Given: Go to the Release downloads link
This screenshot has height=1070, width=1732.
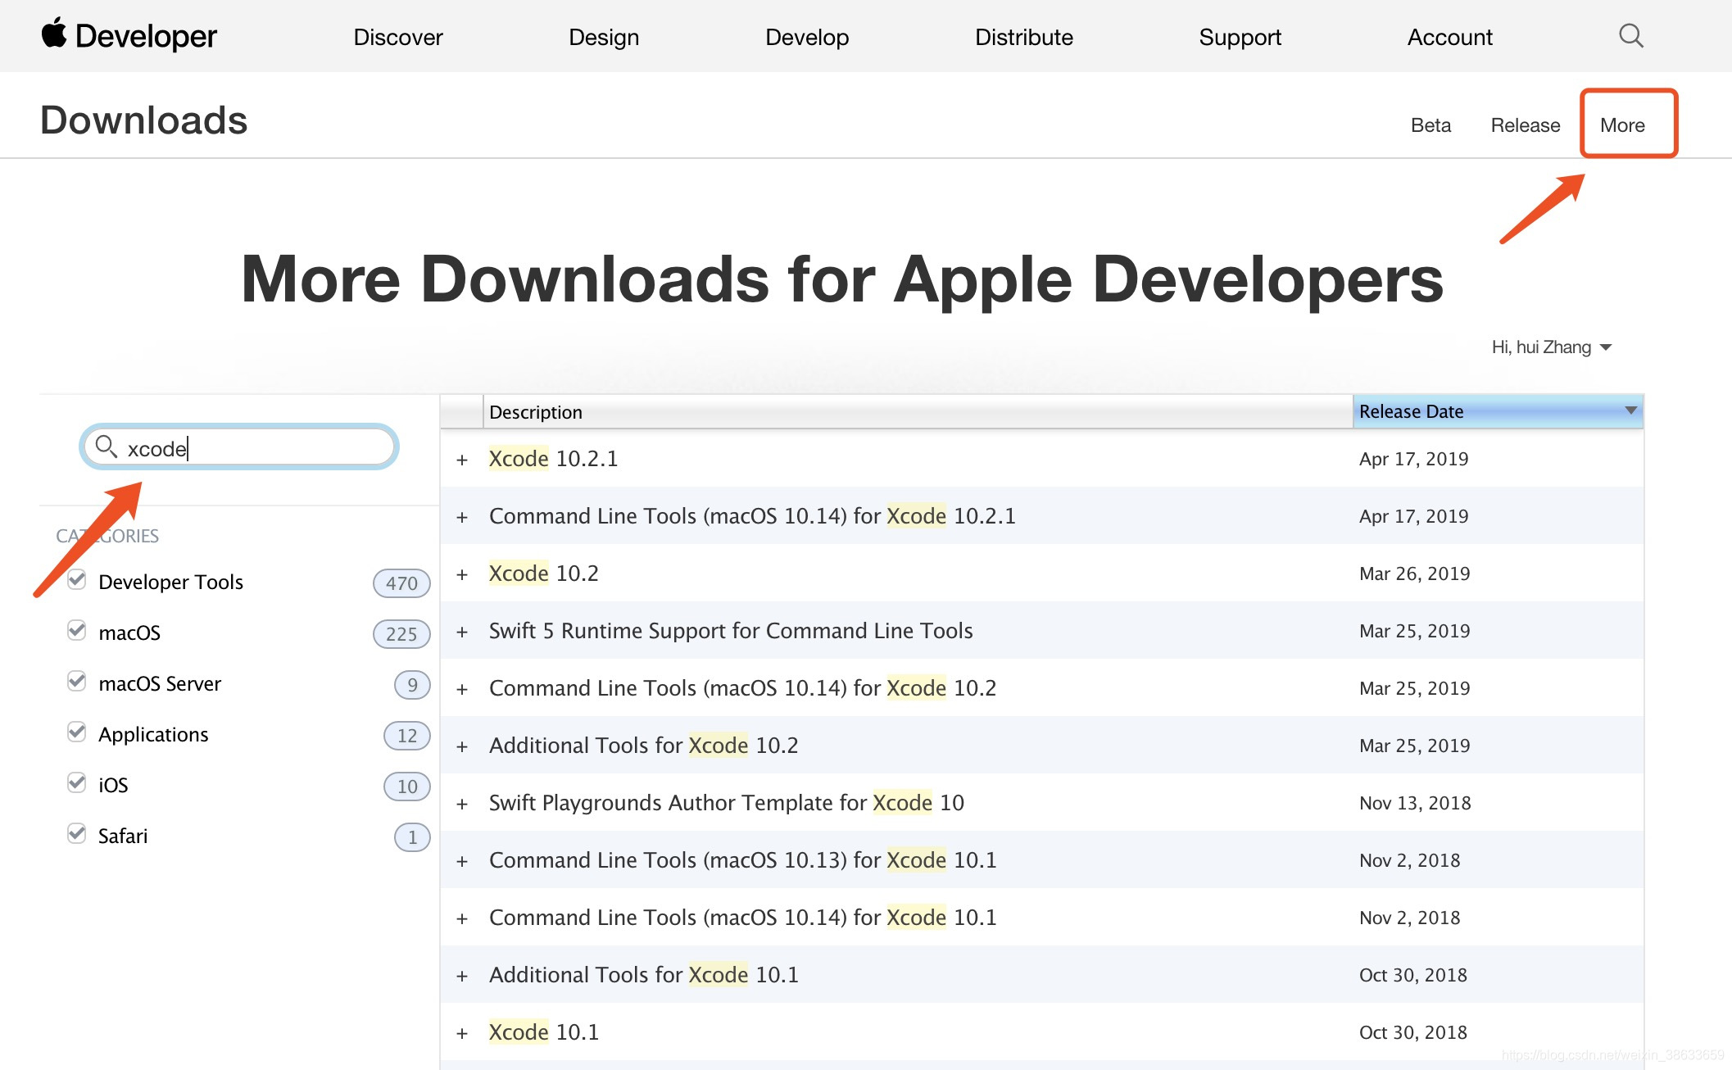Looking at the screenshot, I should tap(1525, 125).
